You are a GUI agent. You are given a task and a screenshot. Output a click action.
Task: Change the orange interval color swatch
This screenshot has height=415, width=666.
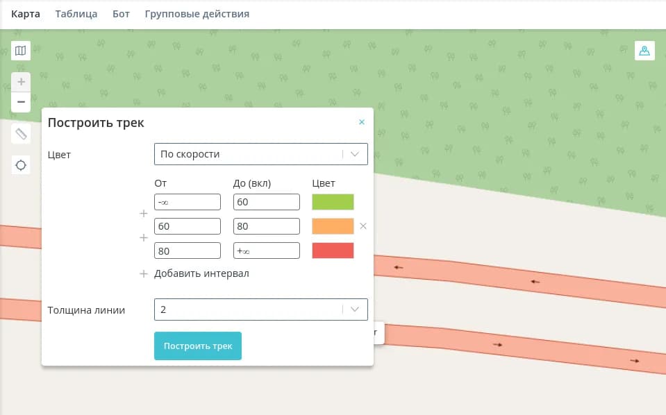tap(333, 226)
